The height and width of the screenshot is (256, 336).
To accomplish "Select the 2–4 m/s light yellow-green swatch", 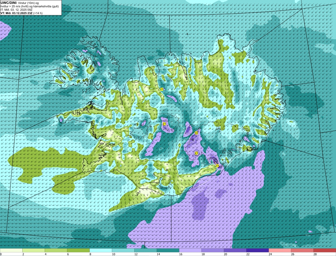I will (34, 251).
